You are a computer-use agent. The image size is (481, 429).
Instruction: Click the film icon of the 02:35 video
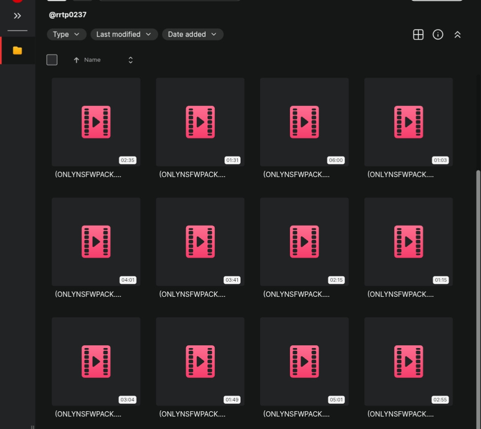tap(96, 122)
